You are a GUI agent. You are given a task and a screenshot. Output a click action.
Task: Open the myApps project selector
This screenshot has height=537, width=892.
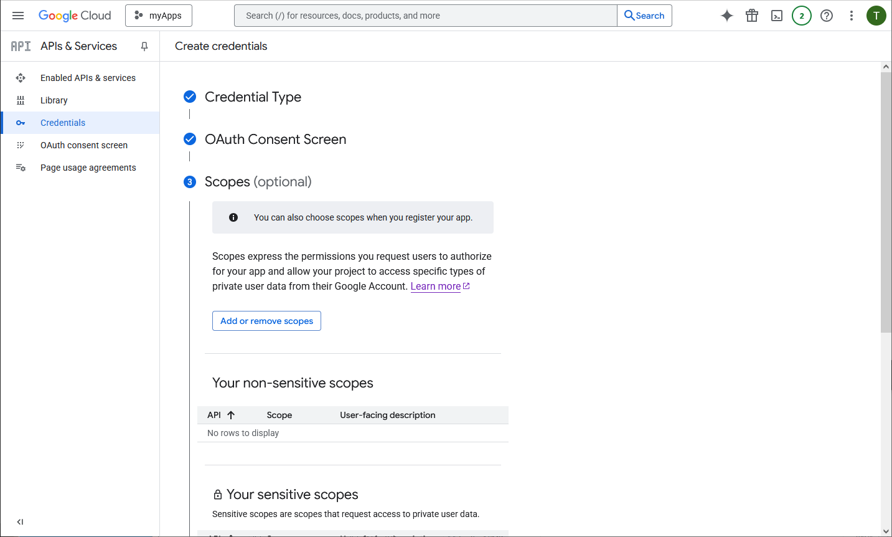(x=159, y=16)
